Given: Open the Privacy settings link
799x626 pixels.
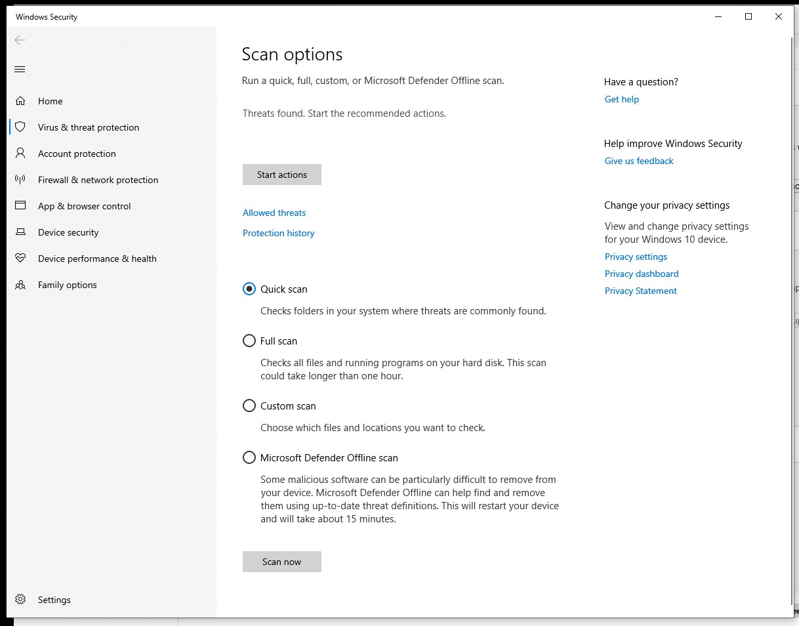Looking at the screenshot, I should tap(636, 257).
